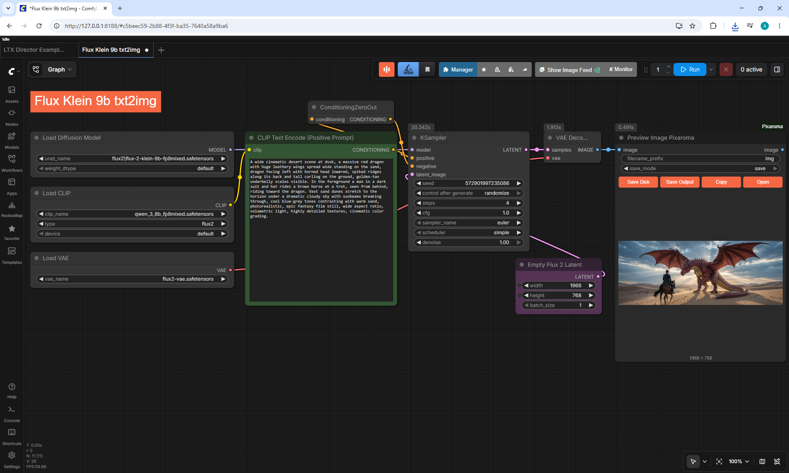Viewport: 789px width, 473px height.
Task: Click the blue boat logo toolbar button
Action: [x=408, y=69]
